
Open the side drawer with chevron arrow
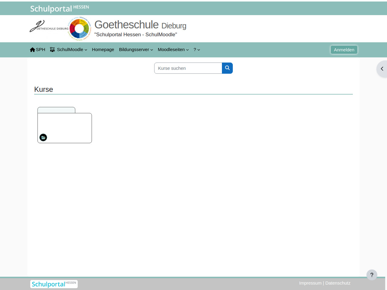tap(382, 69)
